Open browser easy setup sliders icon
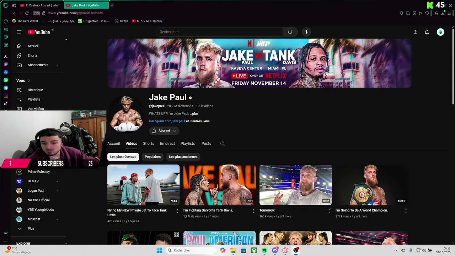The image size is (455, 256). [449, 13]
